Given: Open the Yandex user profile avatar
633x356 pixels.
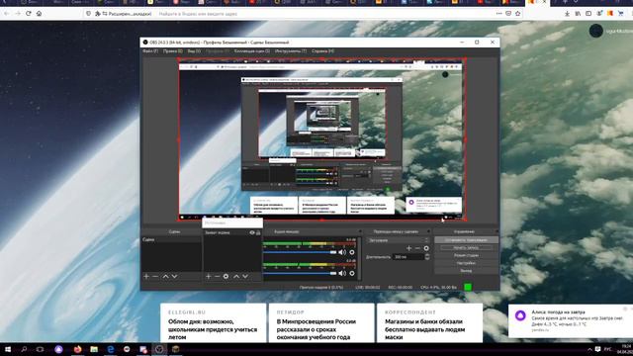Looking at the screenshot, I should [x=596, y=31].
